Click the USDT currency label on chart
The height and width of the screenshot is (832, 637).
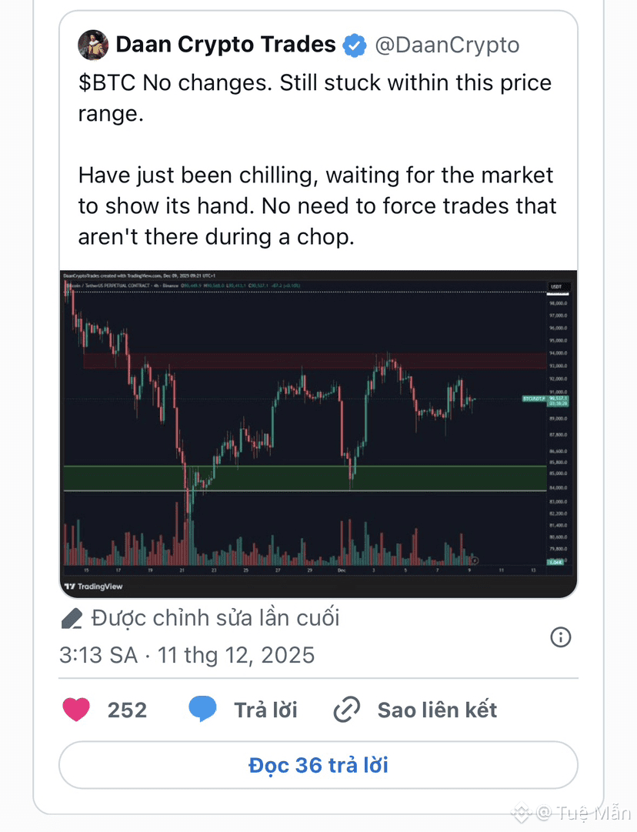coord(555,286)
